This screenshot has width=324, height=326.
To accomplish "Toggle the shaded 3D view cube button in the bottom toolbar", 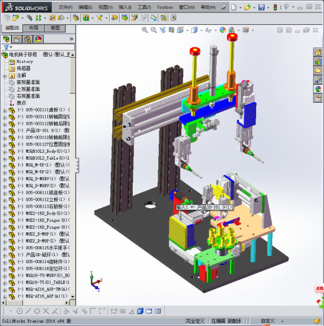I will 140,311.
